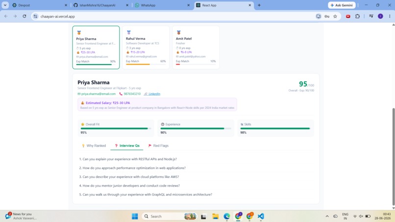Open the LinkedIn profile link
Viewport: 395px width, 222px height.
(154, 94)
